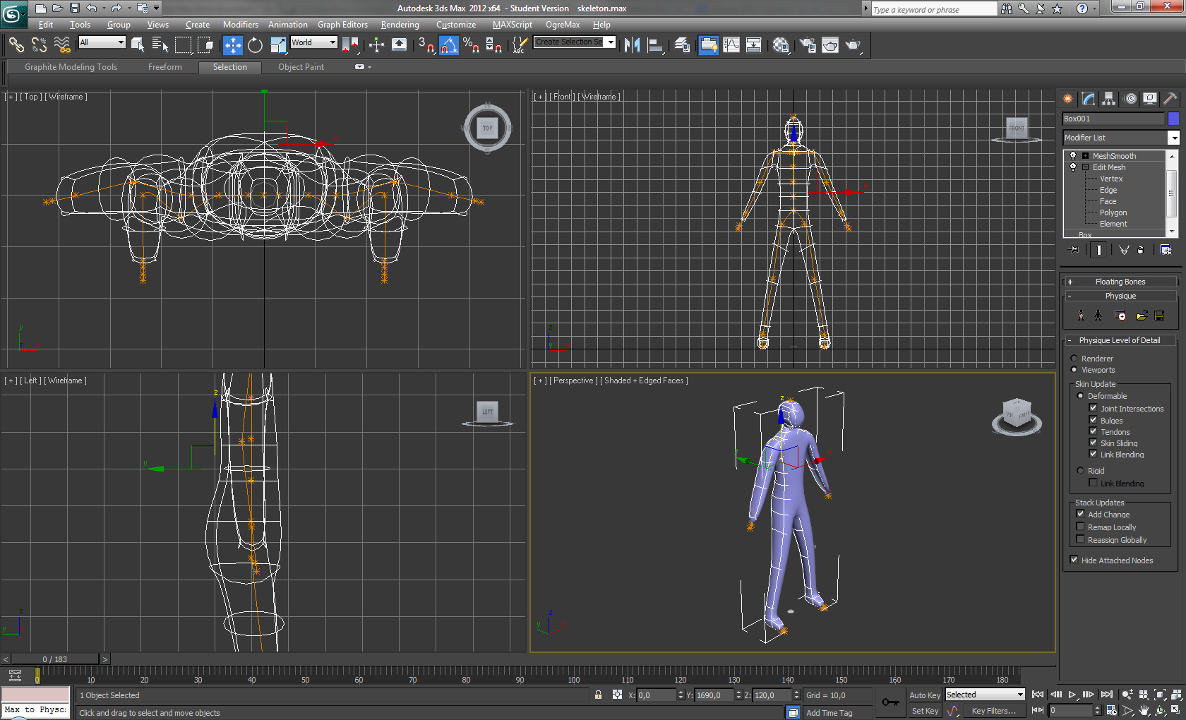Image resolution: width=1186 pixels, height=720 pixels.
Task: Select the Pan View hand icon
Action: tap(1144, 710)
